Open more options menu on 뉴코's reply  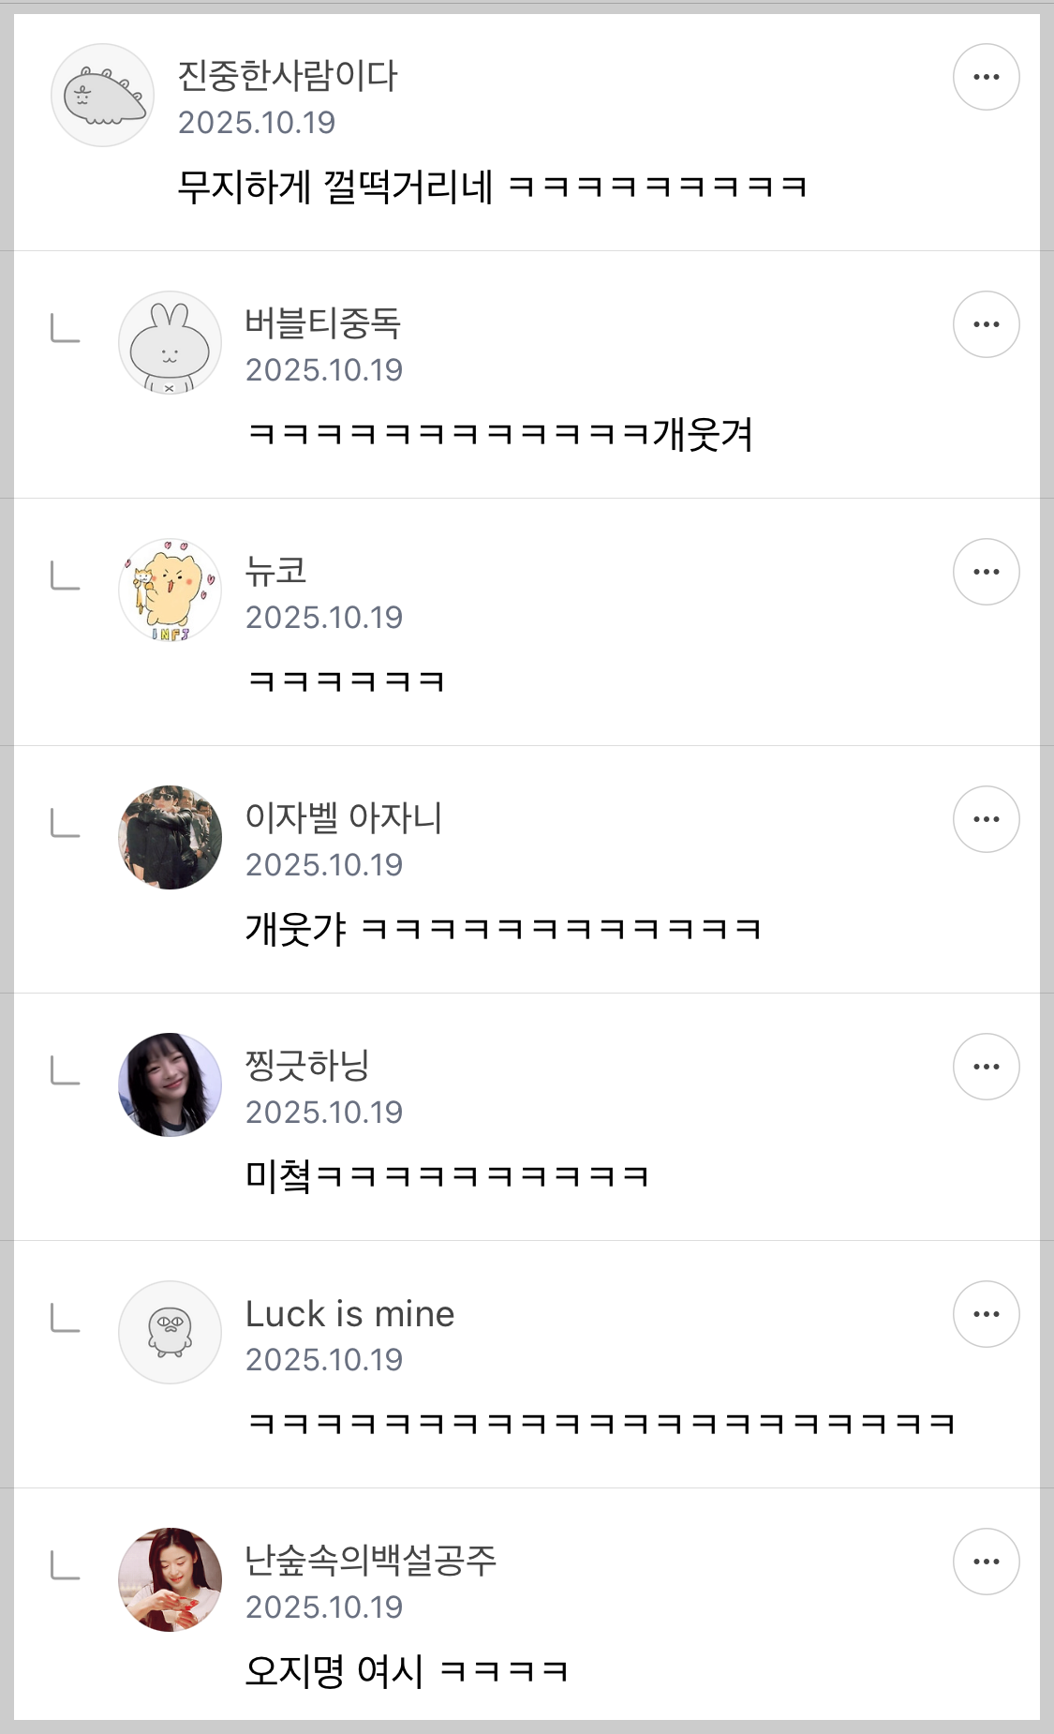tap(986, 572)
